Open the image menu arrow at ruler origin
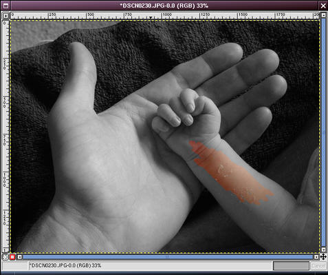This screenshot has width=328, height=275. 6,16
